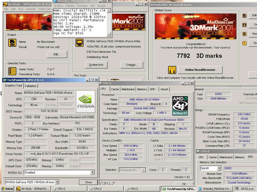Click the Manufacturer Crucial Technology value

coord(239,182)
